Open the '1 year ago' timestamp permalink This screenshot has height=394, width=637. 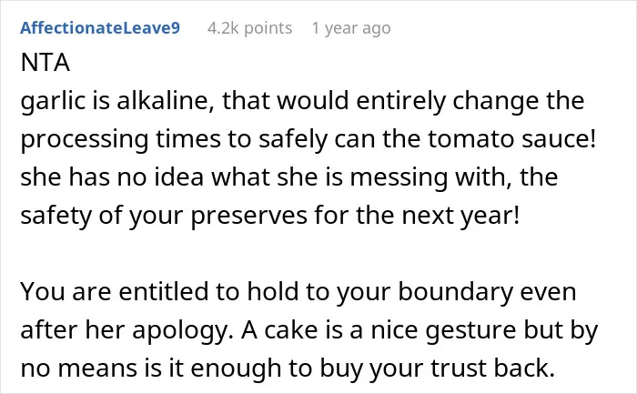click(x=351, y=29)
